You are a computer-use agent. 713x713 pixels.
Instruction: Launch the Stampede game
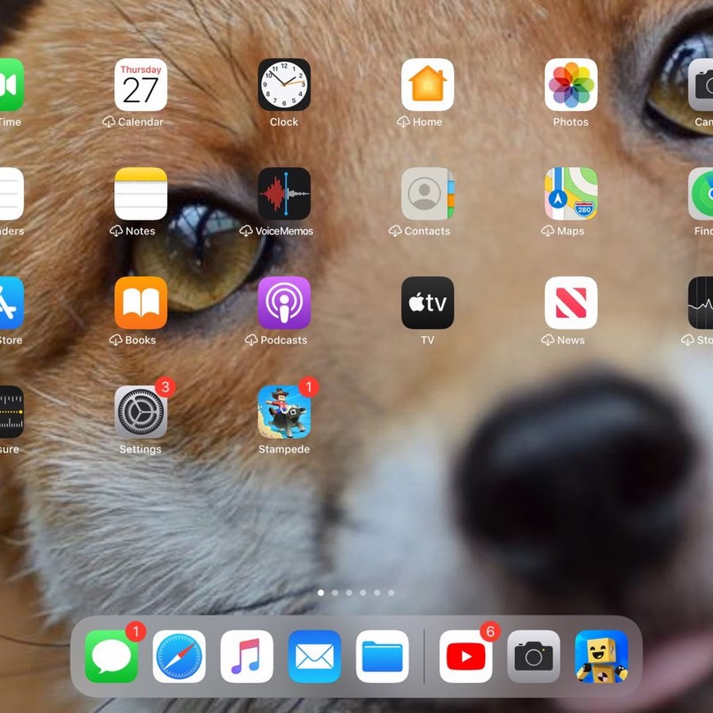(284, 412)
